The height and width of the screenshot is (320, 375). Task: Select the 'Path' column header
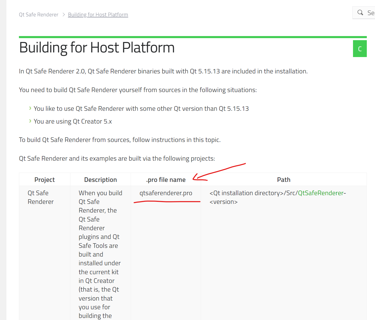coord(284,180)
